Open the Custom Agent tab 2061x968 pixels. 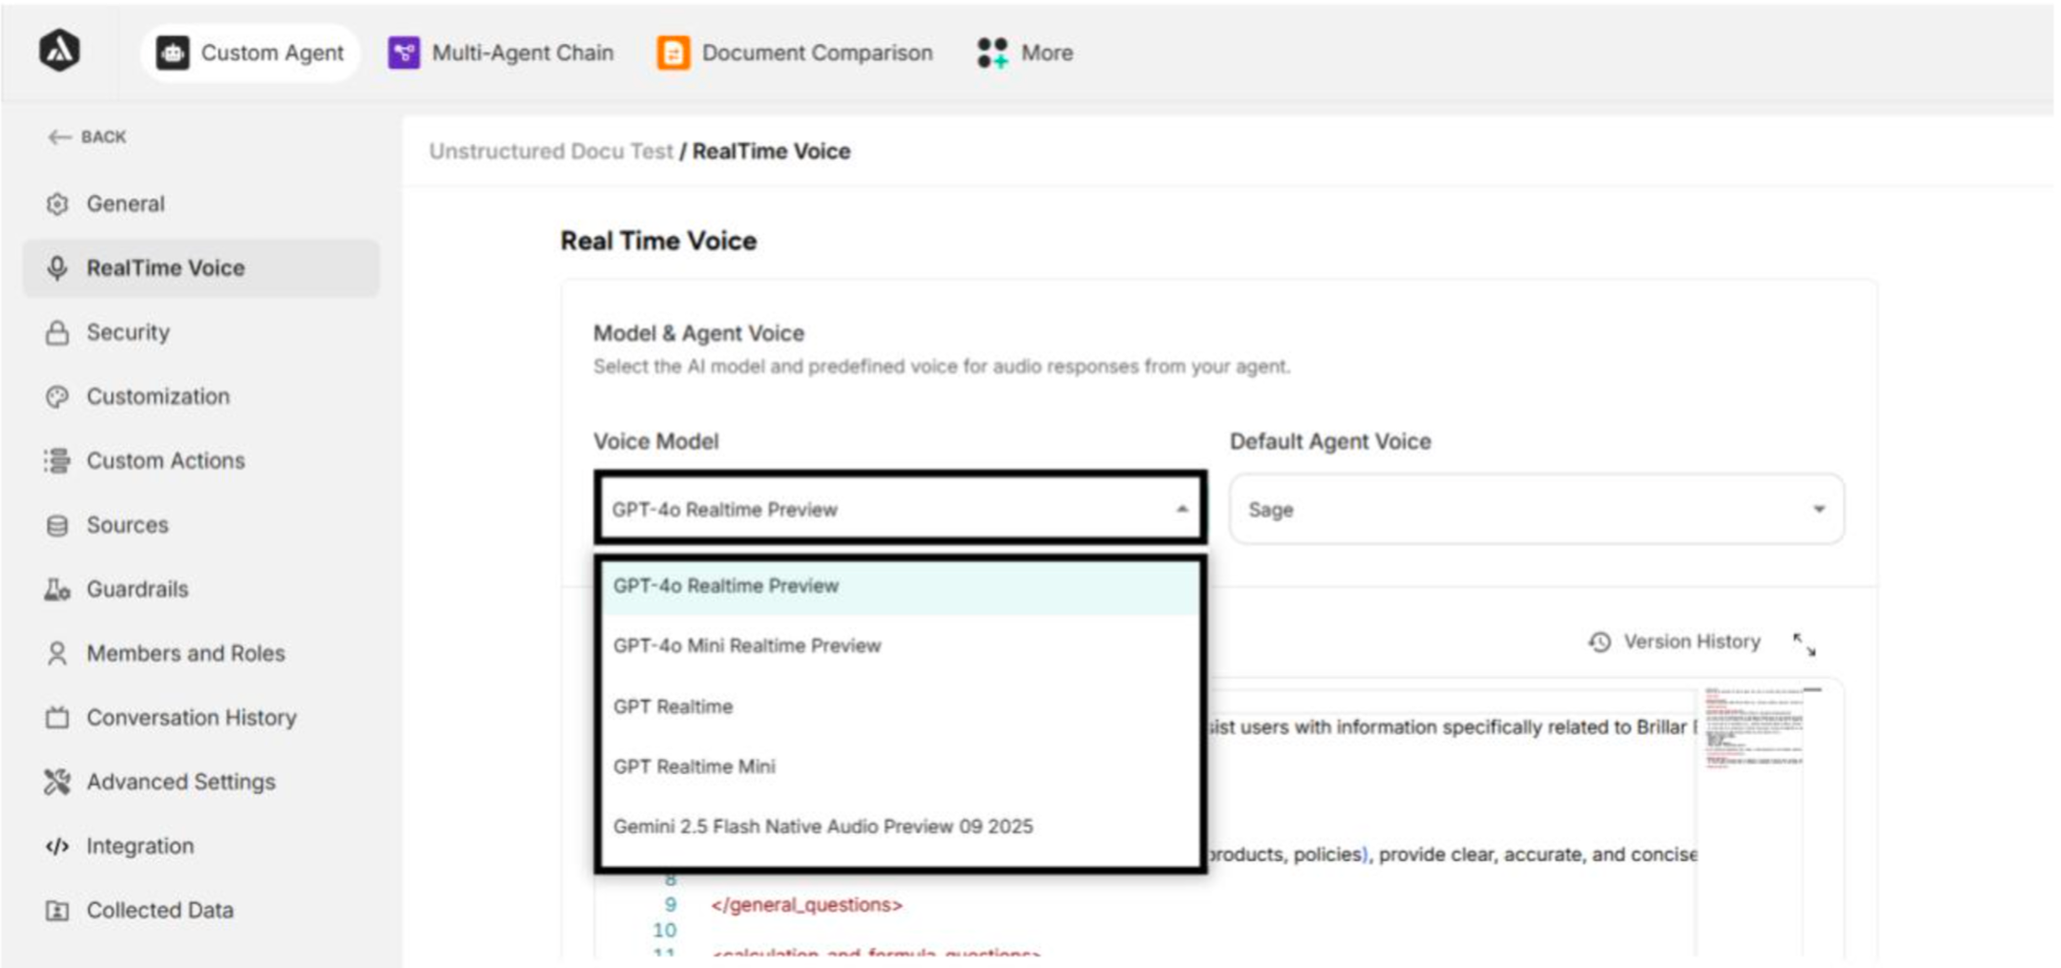tap(251, 52)
